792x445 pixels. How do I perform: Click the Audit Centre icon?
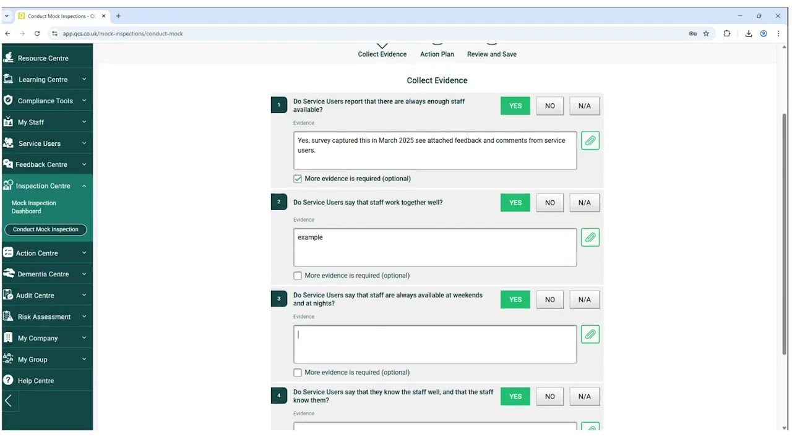8,295
